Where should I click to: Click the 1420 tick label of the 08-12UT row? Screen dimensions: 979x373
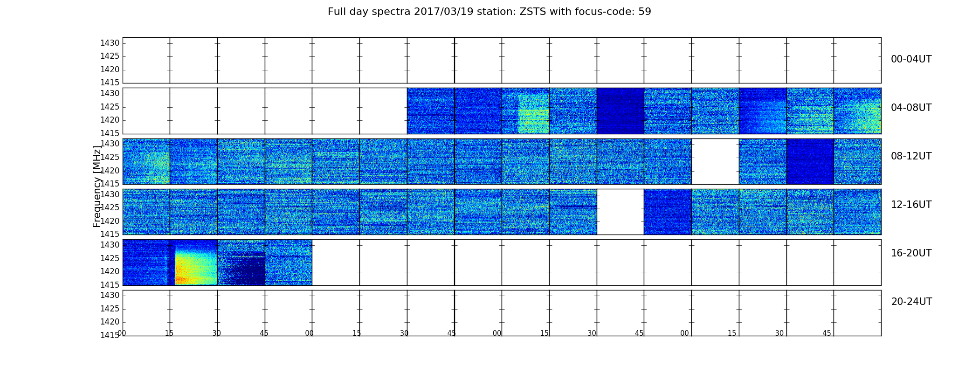pyautogui.click(x=110, y=170)
